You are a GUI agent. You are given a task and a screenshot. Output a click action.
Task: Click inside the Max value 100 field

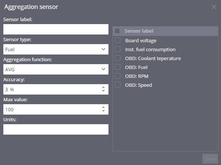point(52,109)
